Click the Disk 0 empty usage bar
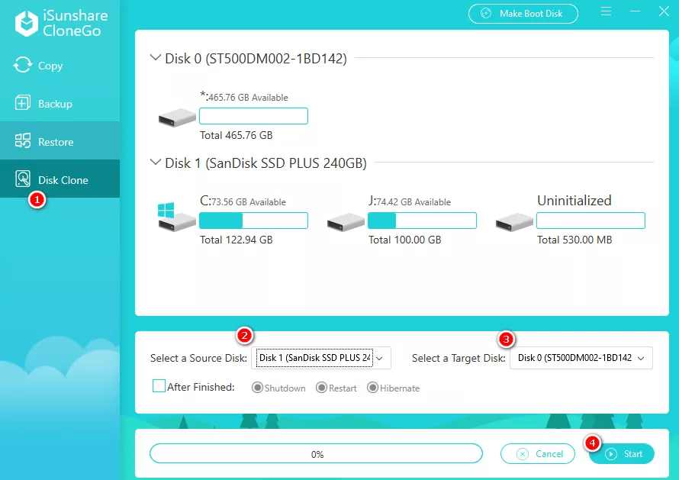 coord(253,116)
